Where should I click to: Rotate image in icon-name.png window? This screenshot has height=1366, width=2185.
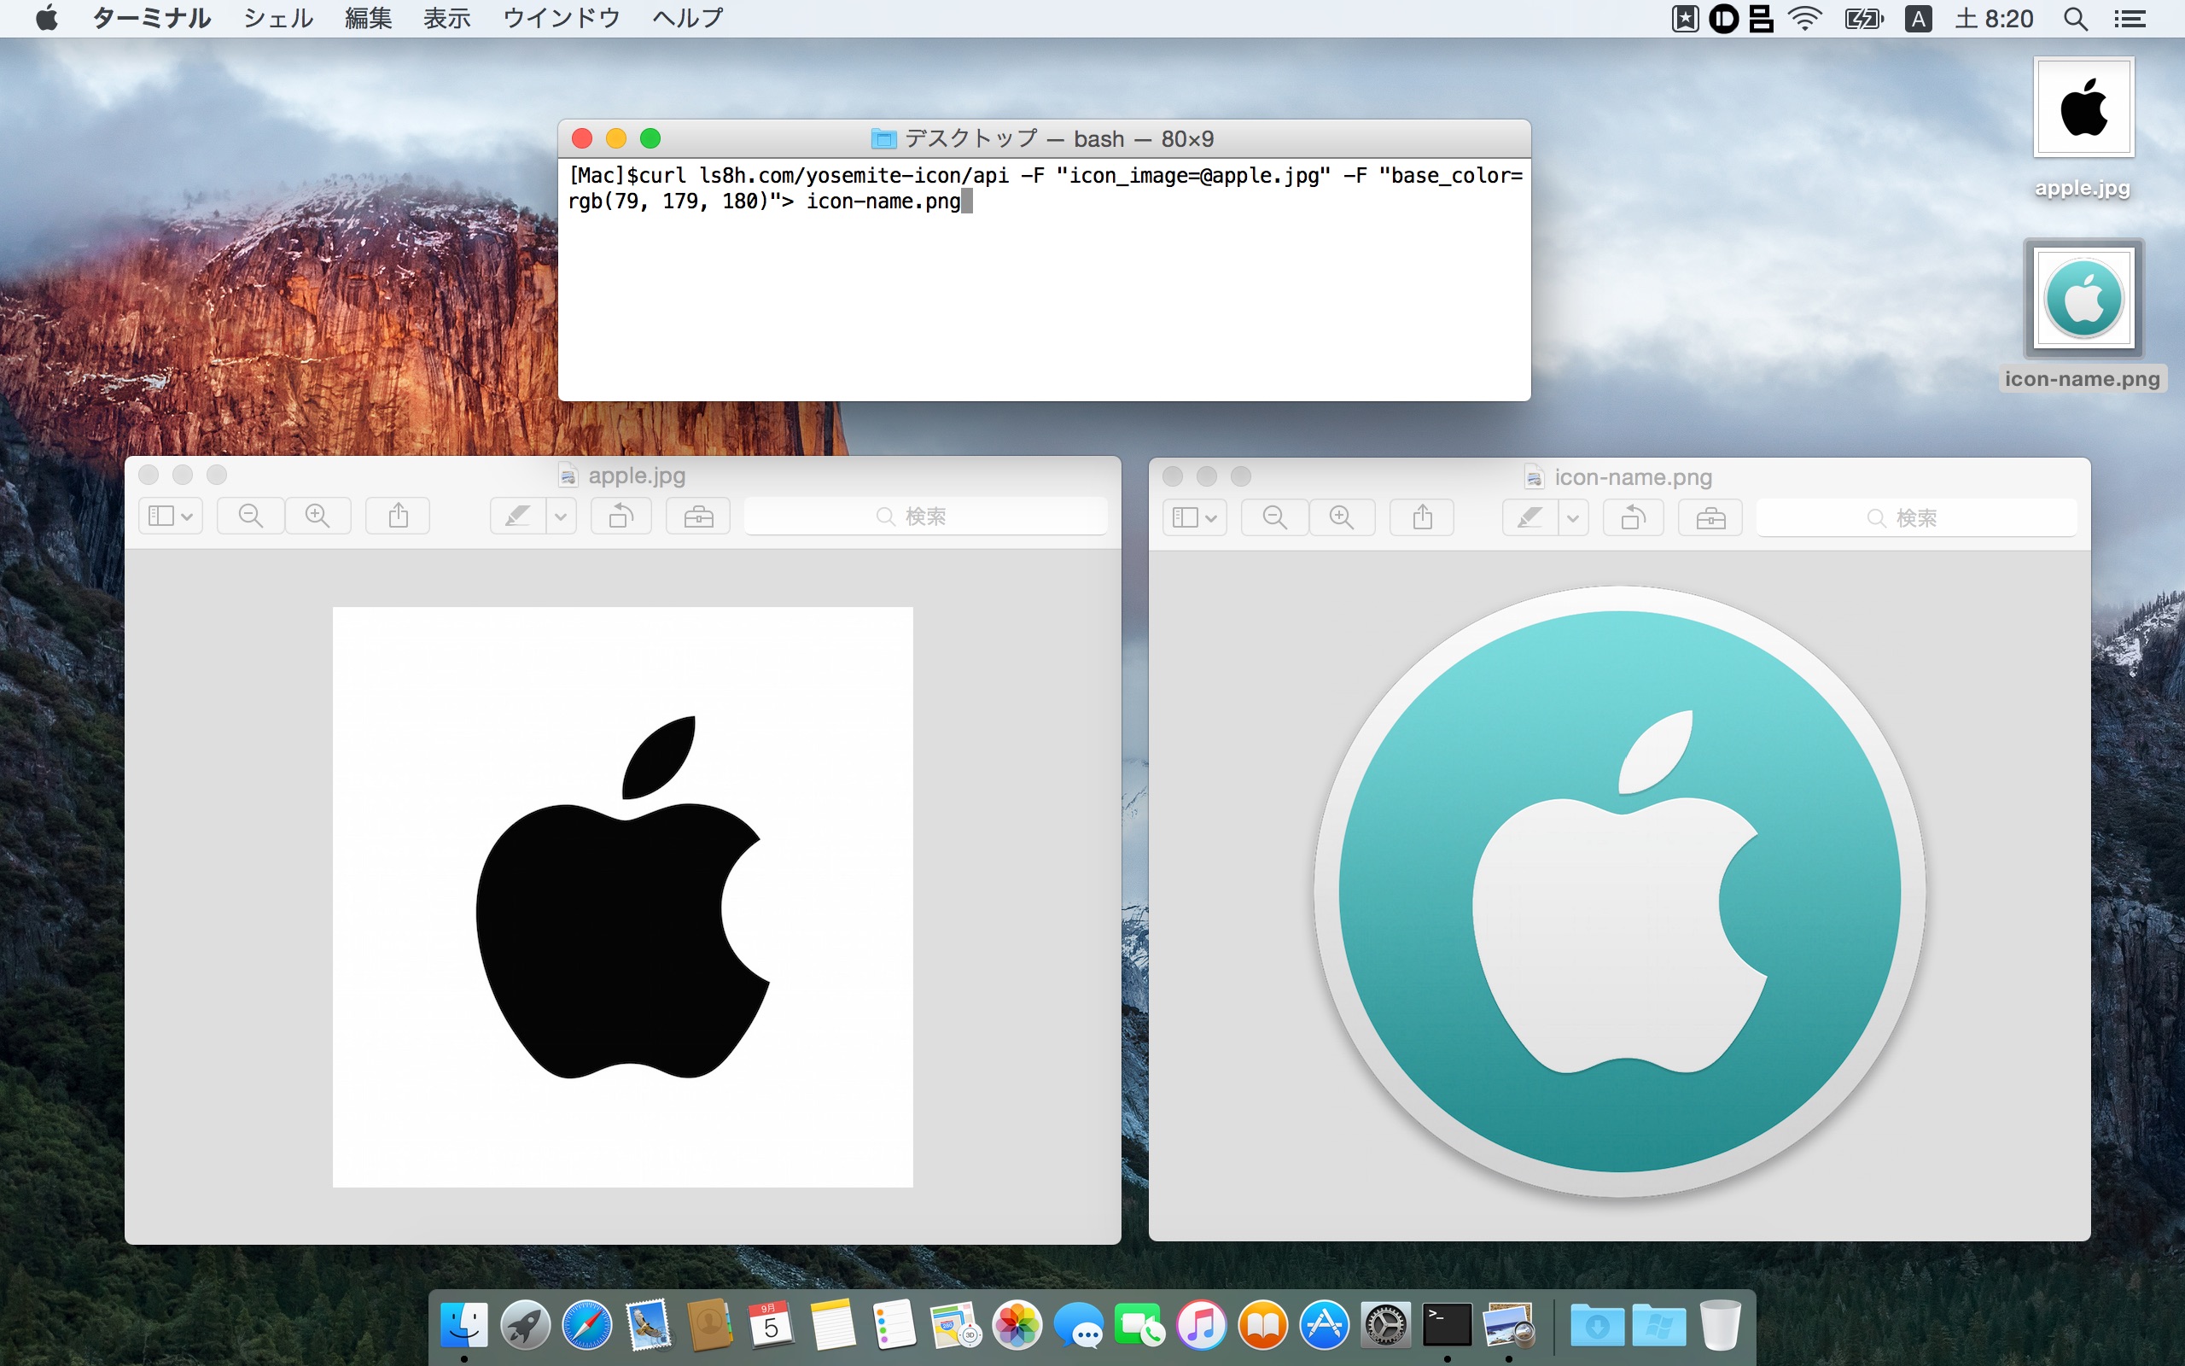[1634, 517]
